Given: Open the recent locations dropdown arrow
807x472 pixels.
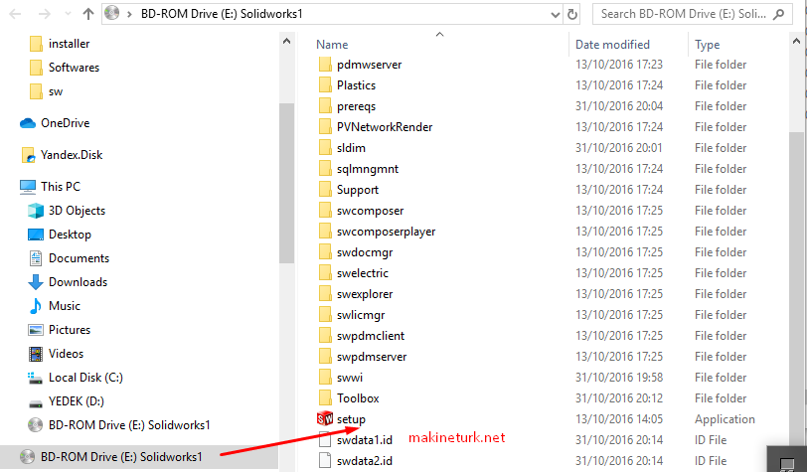Looking at the screenshot, I should (x=68, y=14).
